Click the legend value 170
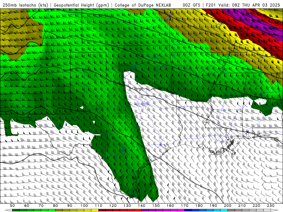Image resolution: width=283 pixels, height=212 pixels. tap(185, 206)
